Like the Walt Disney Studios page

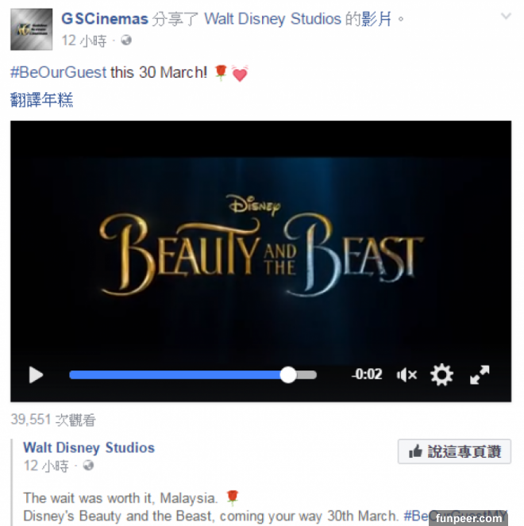(454, 451)
